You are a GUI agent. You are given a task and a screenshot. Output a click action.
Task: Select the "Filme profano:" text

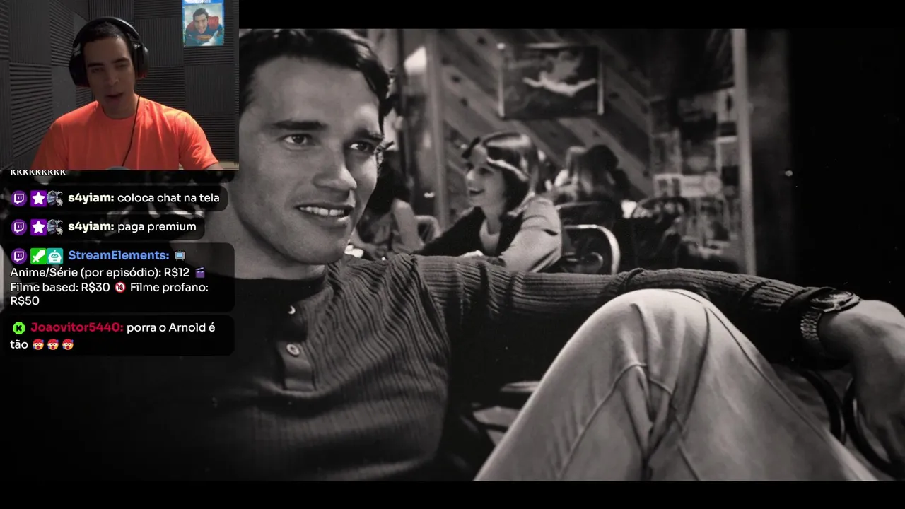tap(169, 288)
